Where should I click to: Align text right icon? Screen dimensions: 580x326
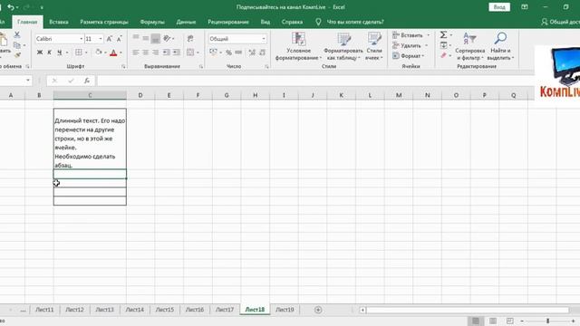point(156,53)
